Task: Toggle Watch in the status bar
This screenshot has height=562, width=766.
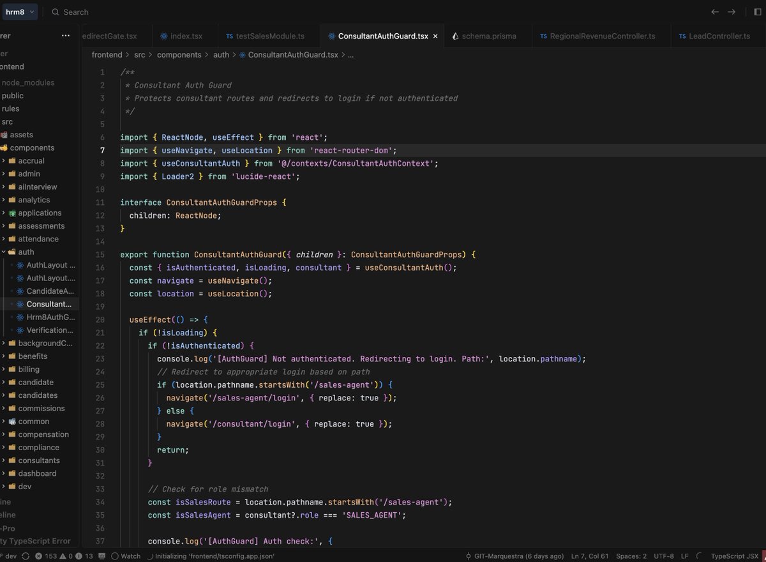Action: (126, 556)
